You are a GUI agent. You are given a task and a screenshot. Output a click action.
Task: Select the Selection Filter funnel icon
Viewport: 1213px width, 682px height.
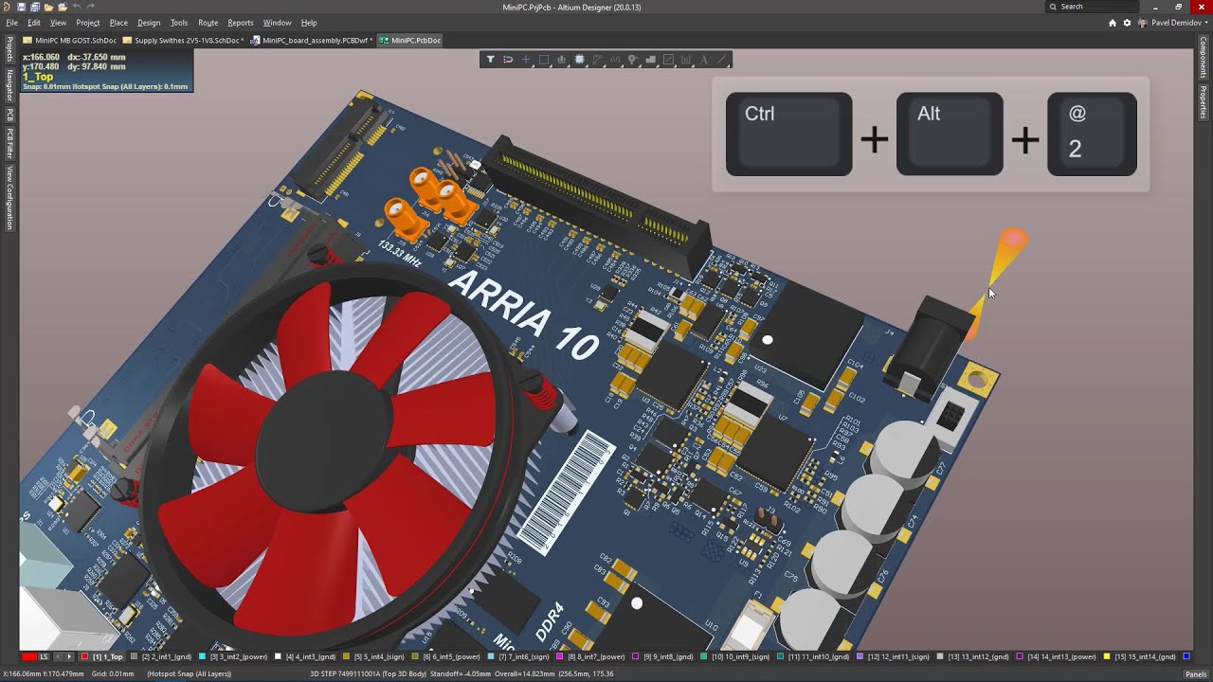pyautogui.click(x=490, y=60)
